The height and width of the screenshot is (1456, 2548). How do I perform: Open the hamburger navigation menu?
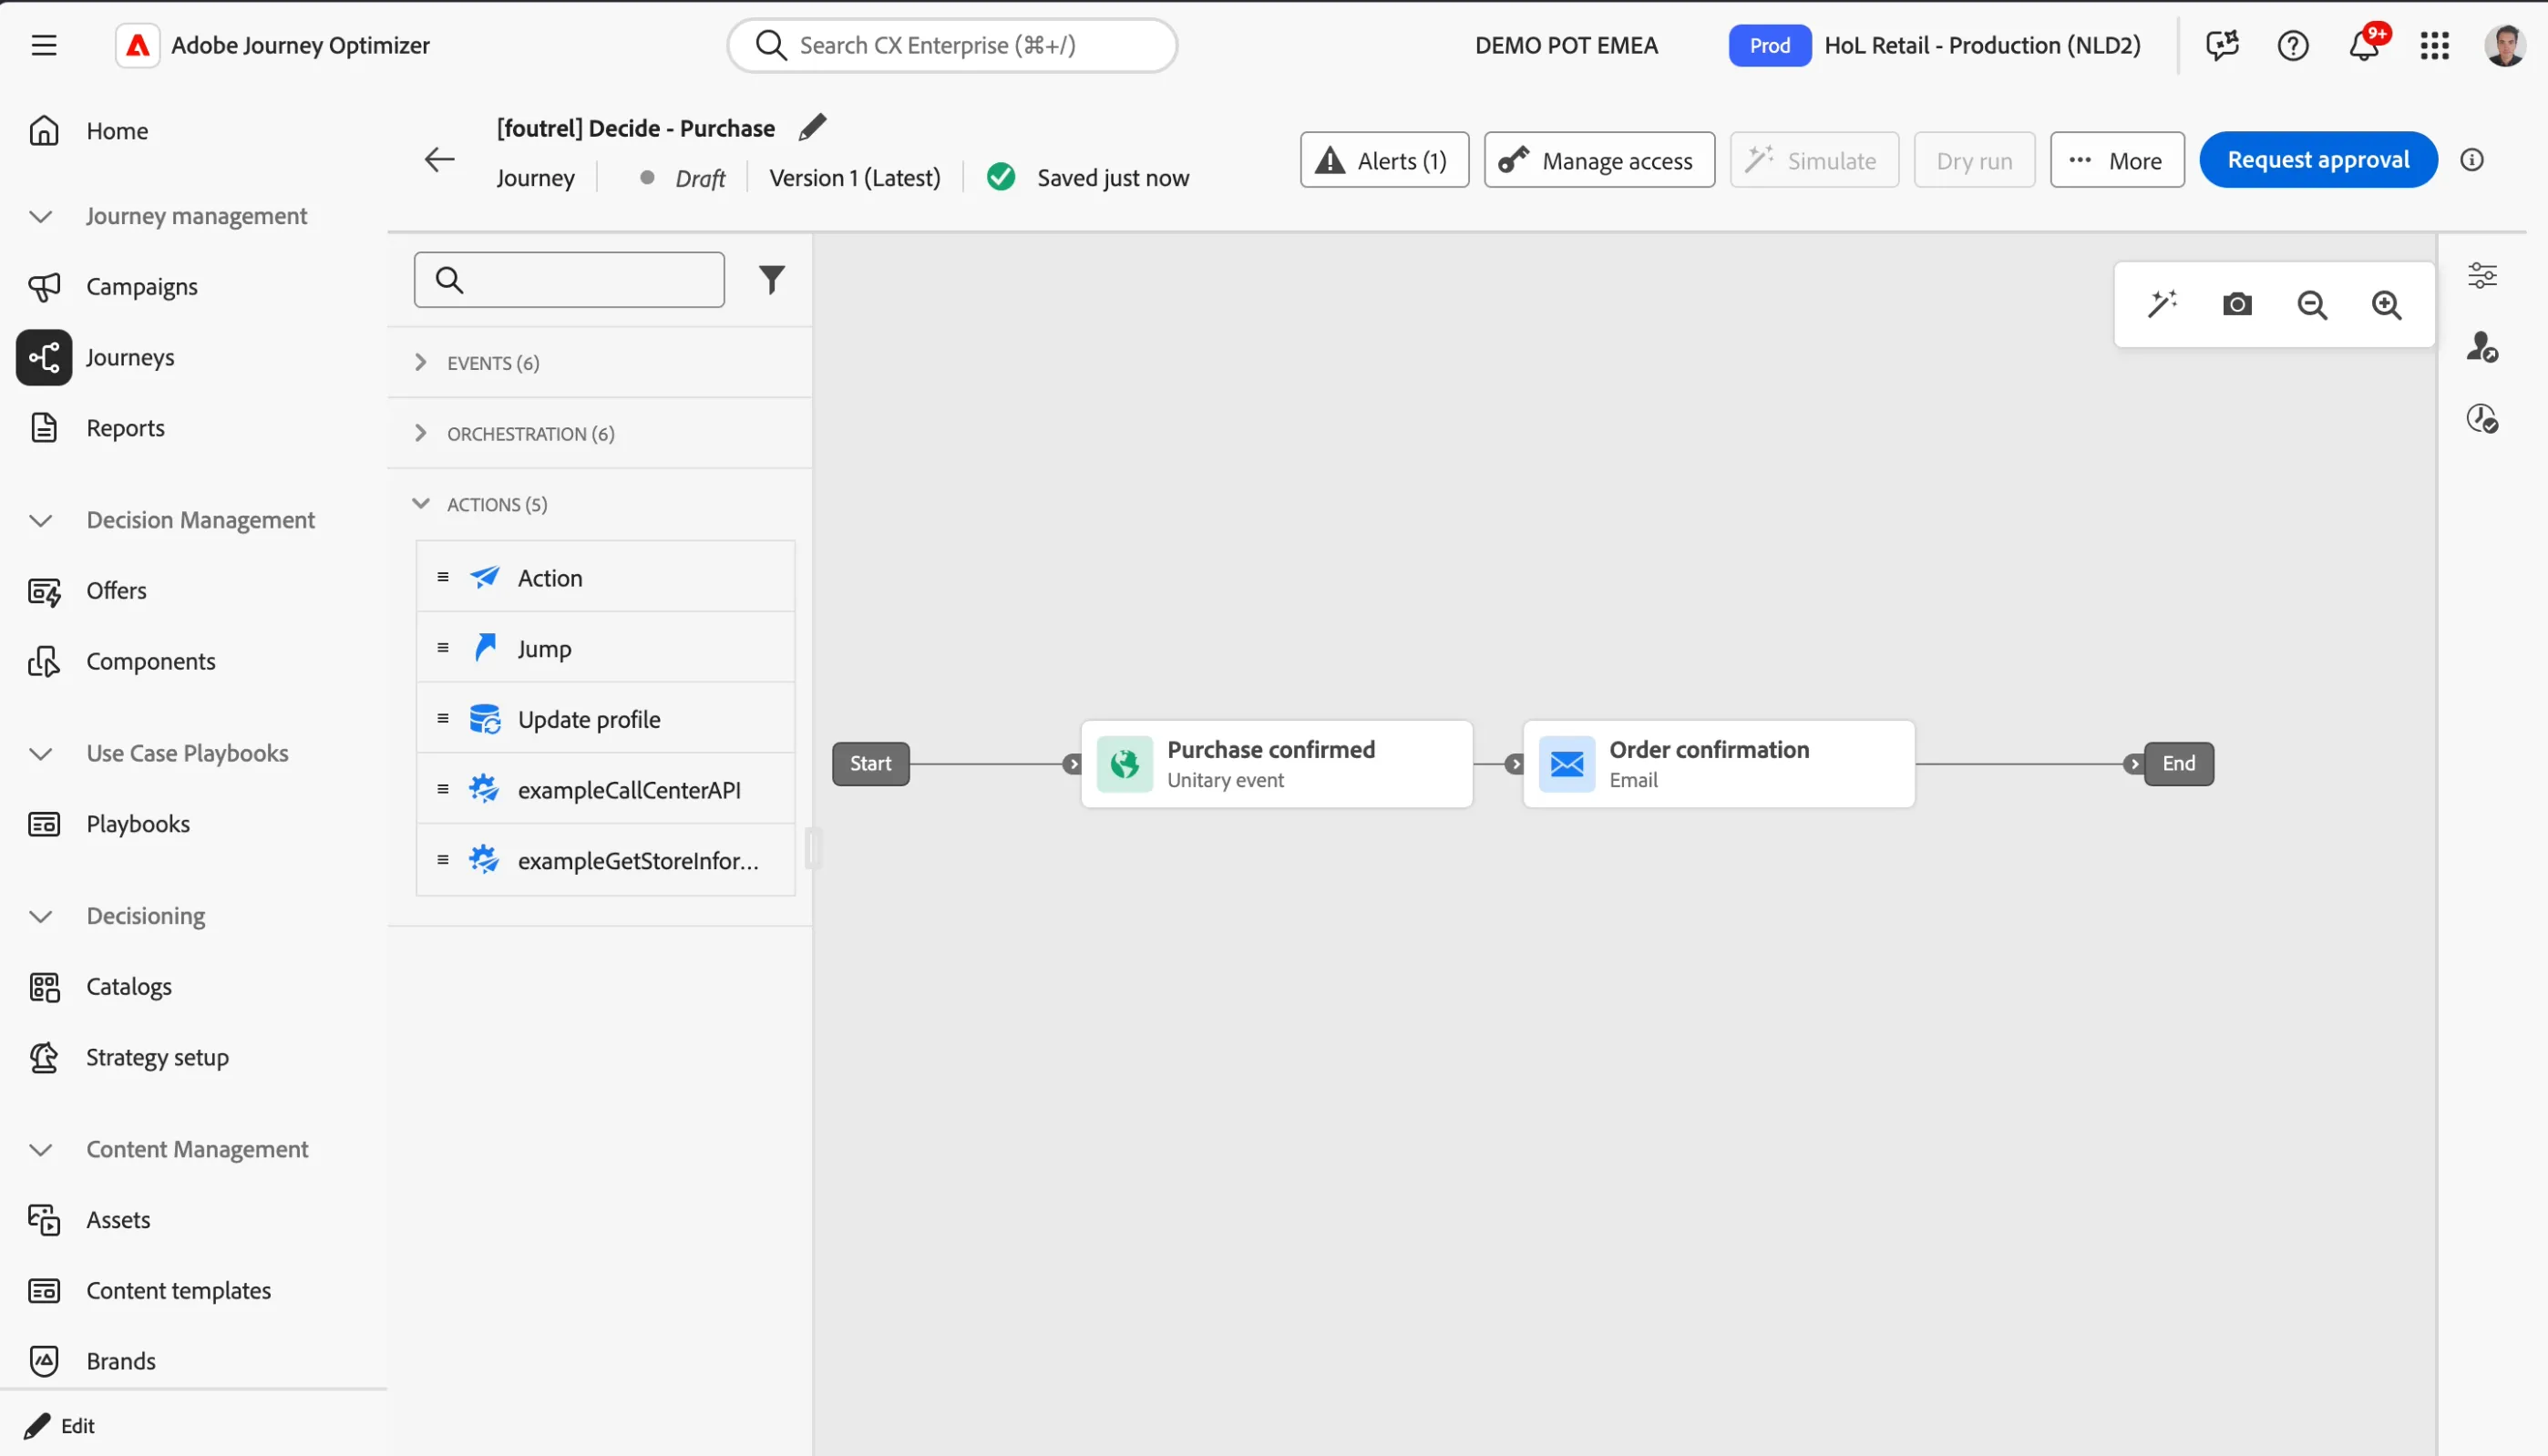[x=44, y=45]
